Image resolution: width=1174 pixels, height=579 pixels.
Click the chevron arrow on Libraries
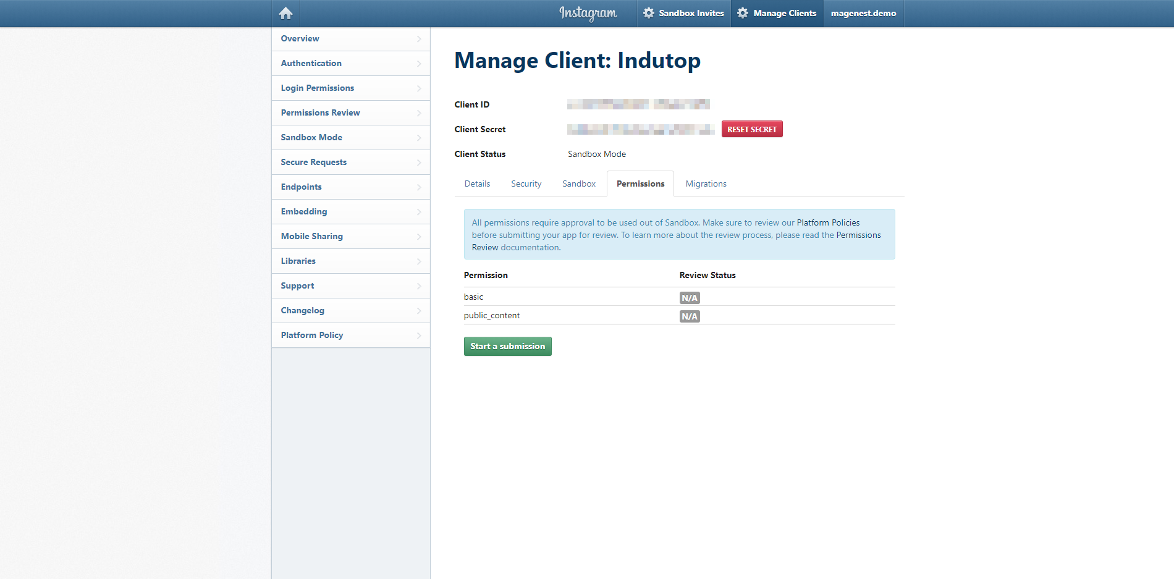pyautogui.click(x=419, y=261)
